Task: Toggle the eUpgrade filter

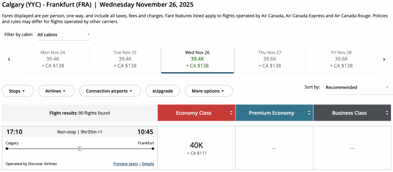Action: click(162, 91)
